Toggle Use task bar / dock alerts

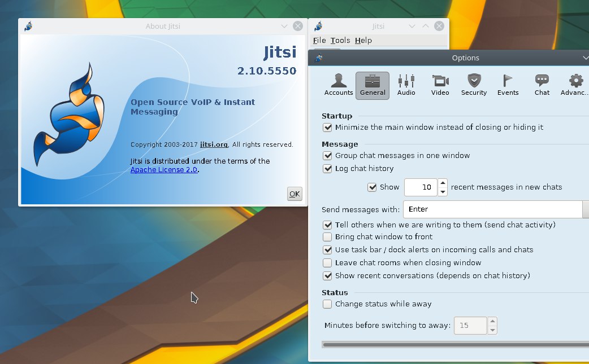click(327, 249)
